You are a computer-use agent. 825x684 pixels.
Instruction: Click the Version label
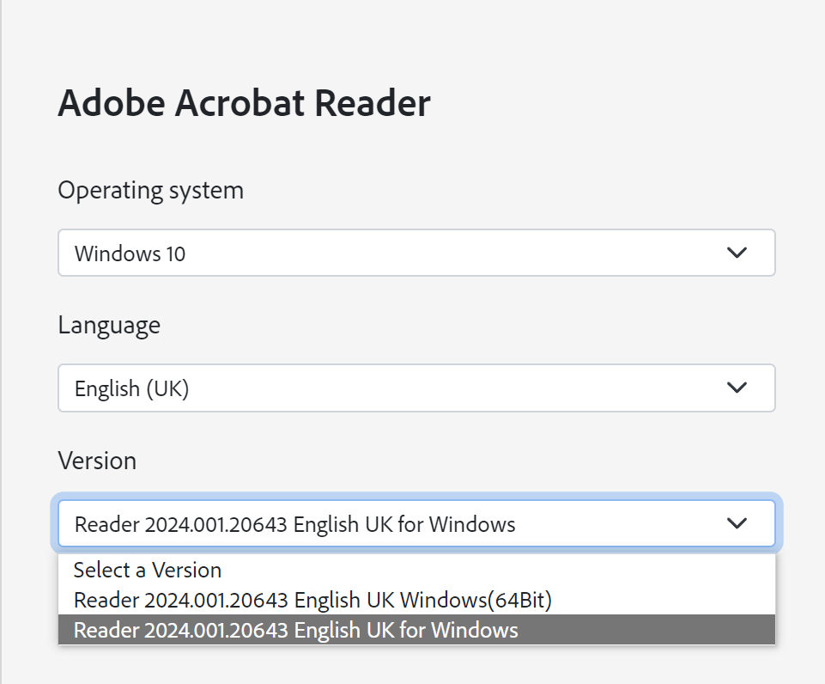(x=97, y=461)
